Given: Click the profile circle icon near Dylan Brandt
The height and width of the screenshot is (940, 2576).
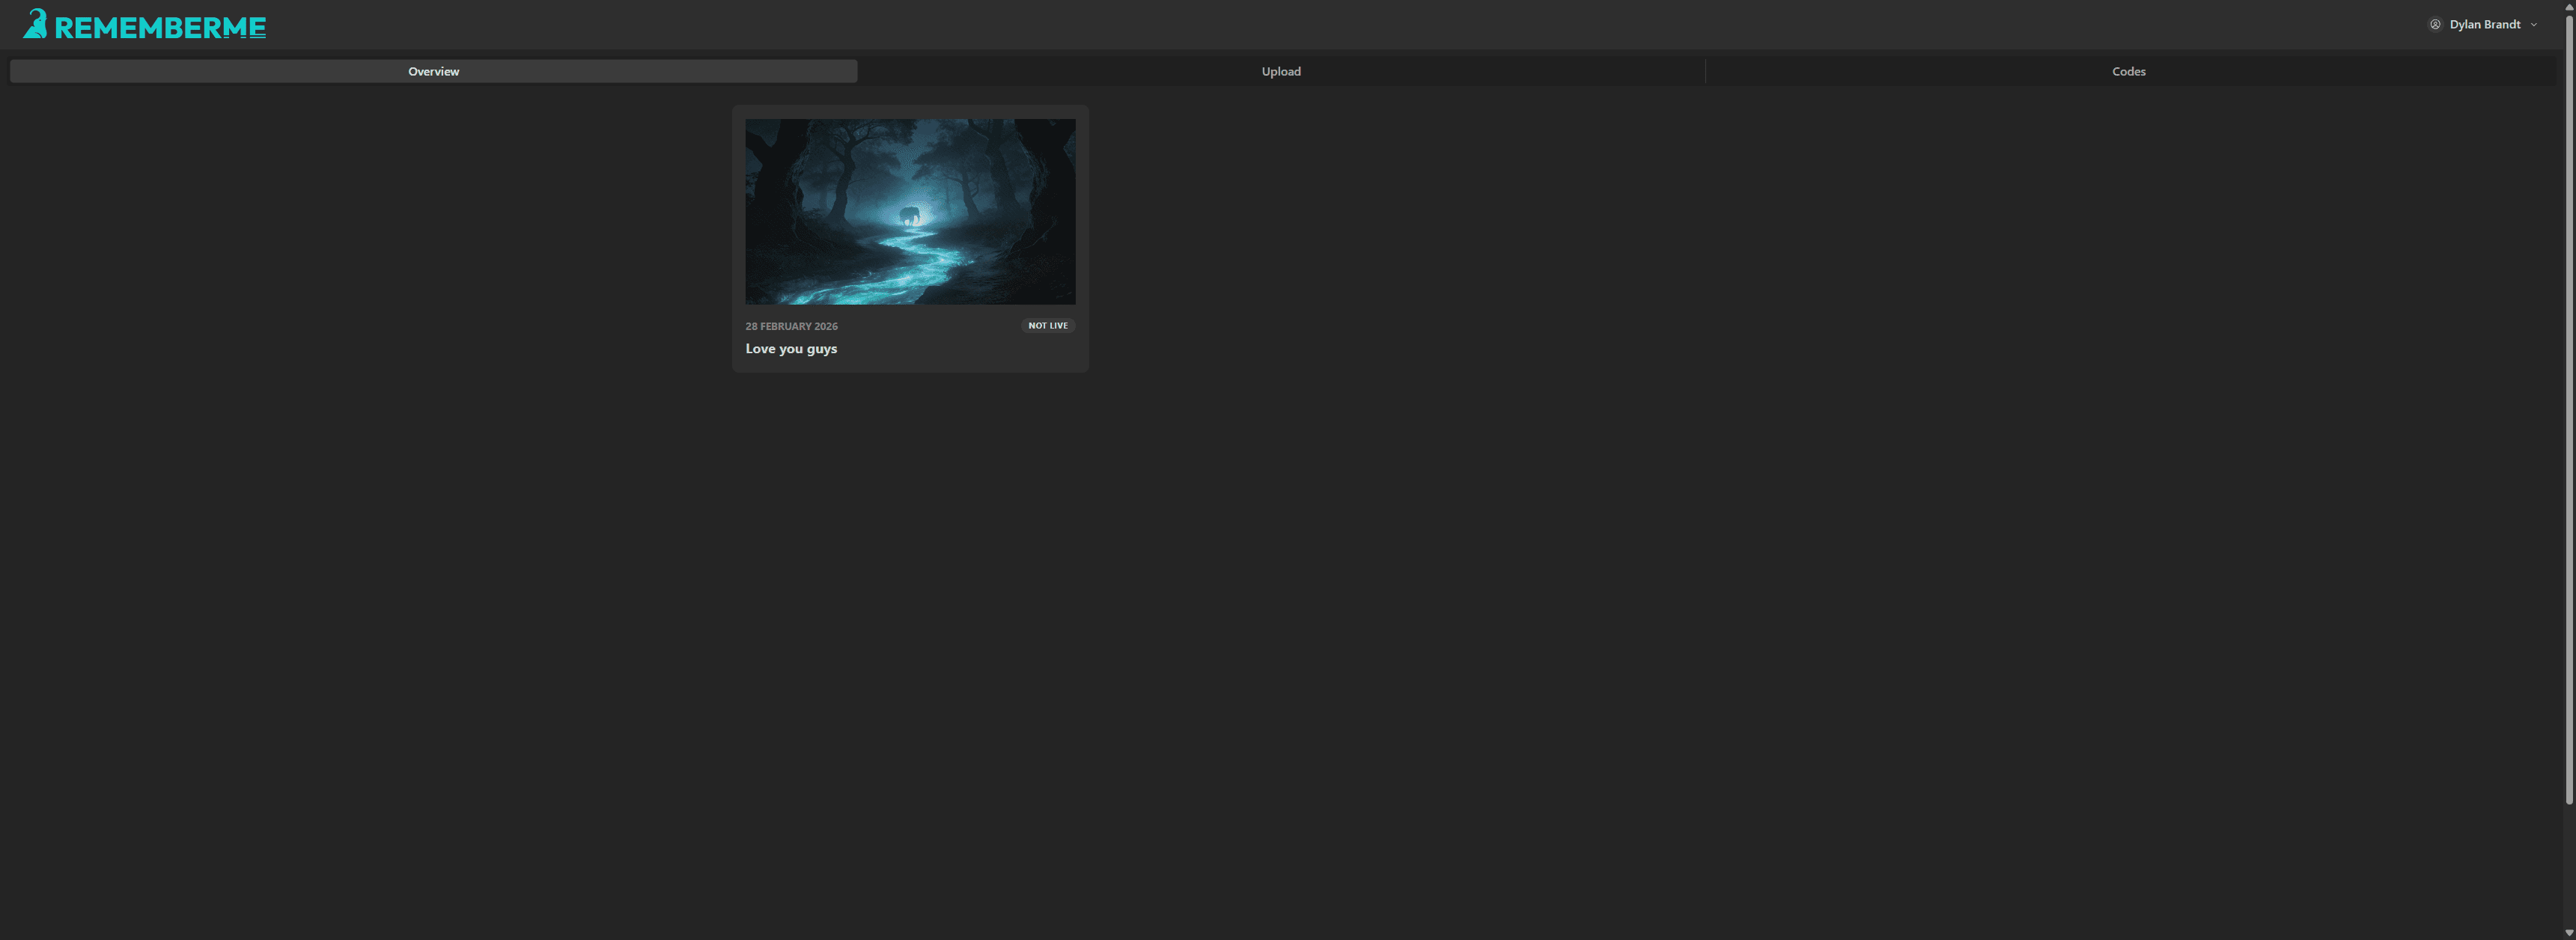Looking at the screenshot, I should 2436,24.
